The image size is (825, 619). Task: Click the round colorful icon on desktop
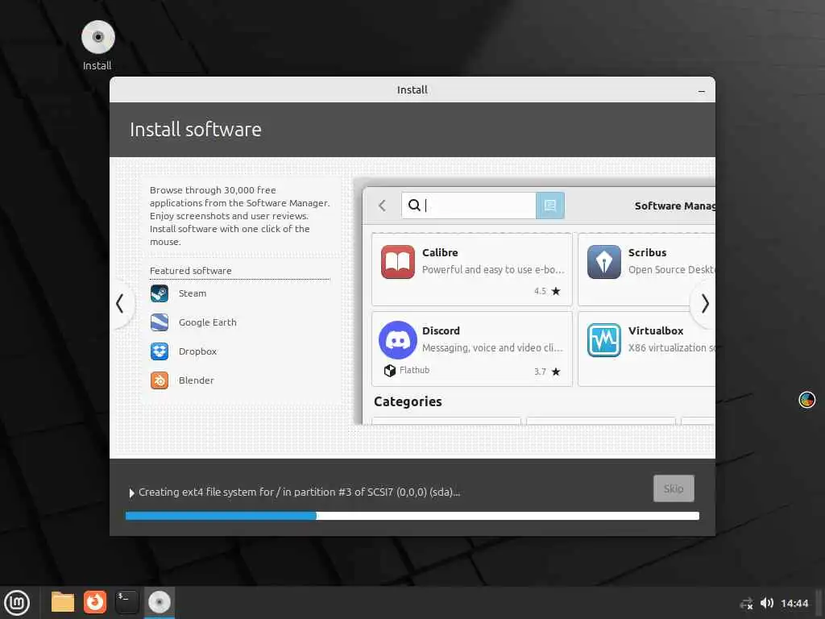806,400
